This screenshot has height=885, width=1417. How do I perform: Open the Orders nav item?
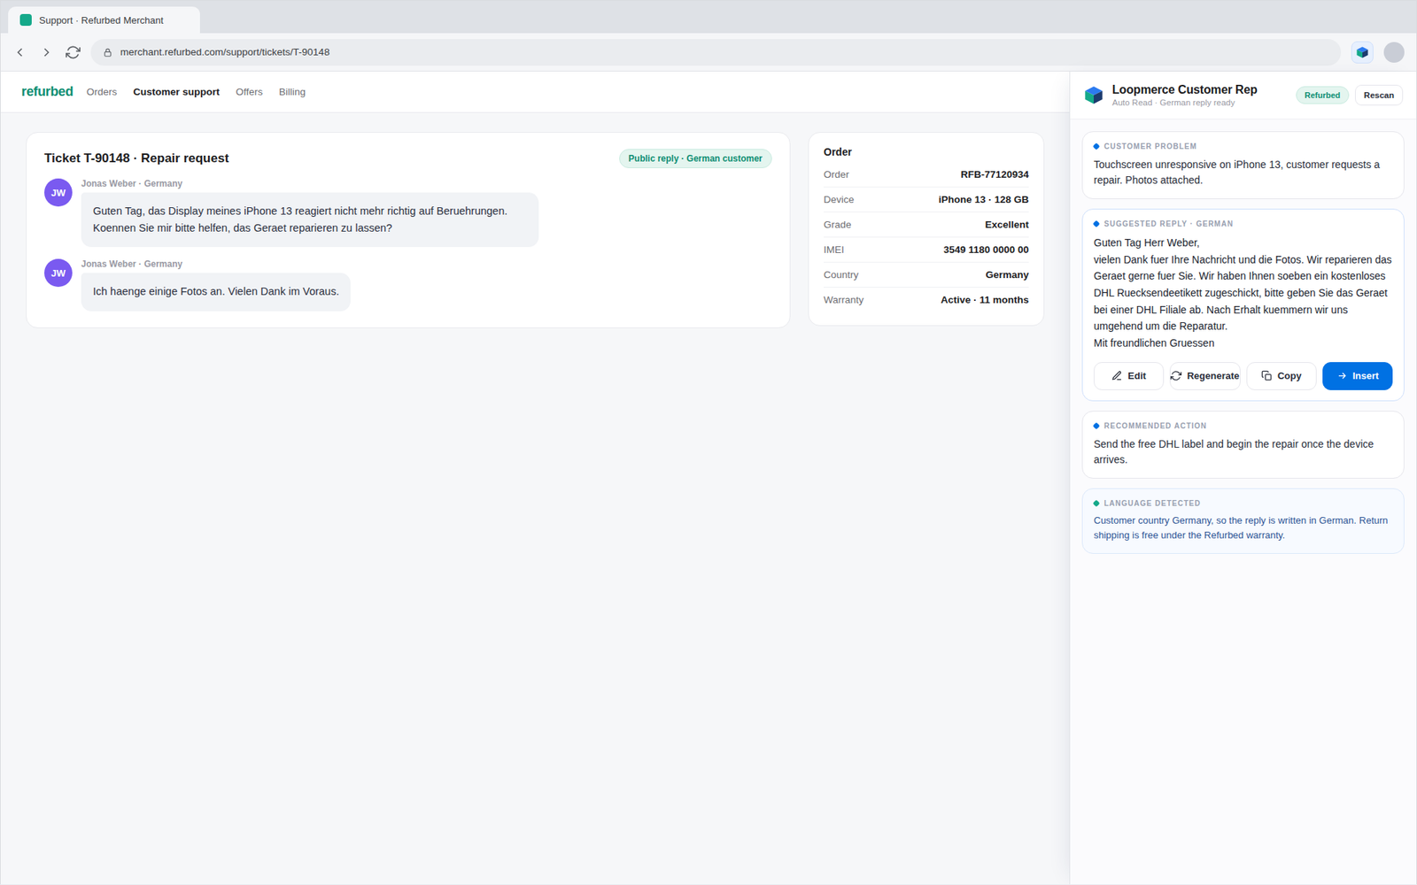pyautogui.click(x=102, y=92)
